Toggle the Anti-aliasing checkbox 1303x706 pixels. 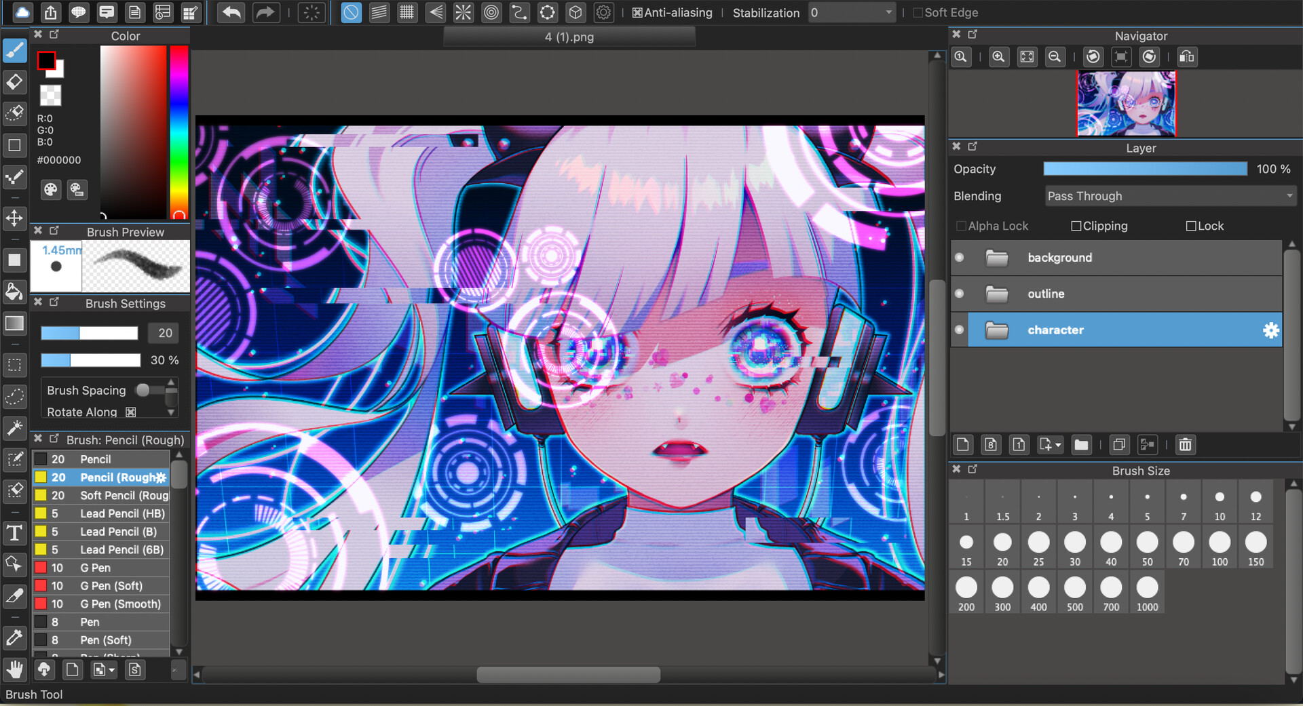coord(637,12)
